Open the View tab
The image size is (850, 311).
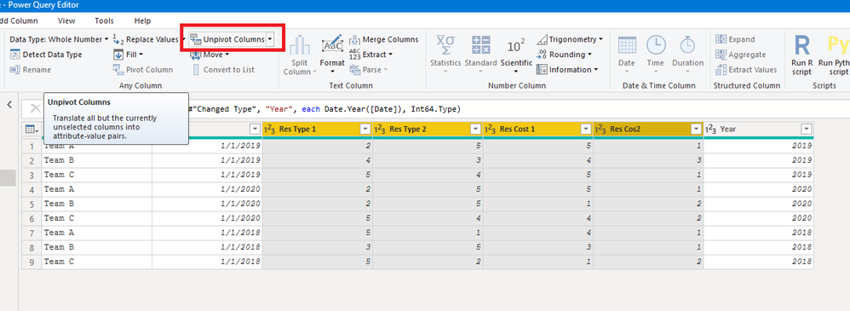point(66,20)
